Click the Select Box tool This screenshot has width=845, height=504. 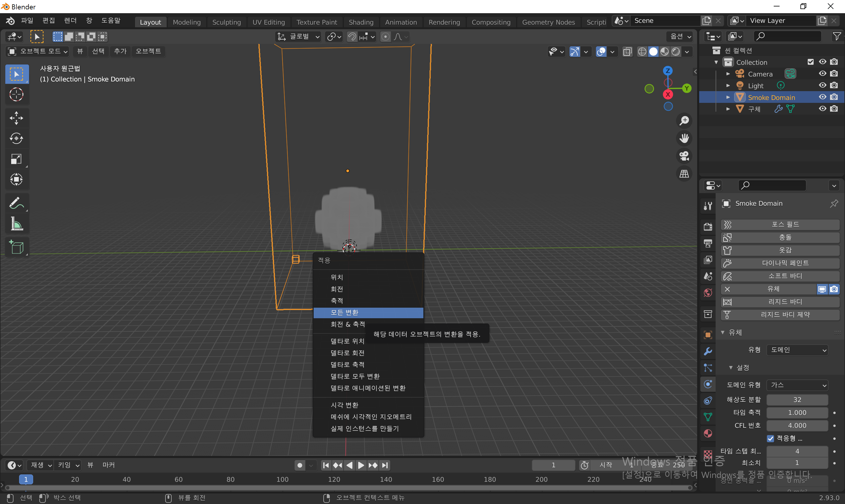point(16,74)
